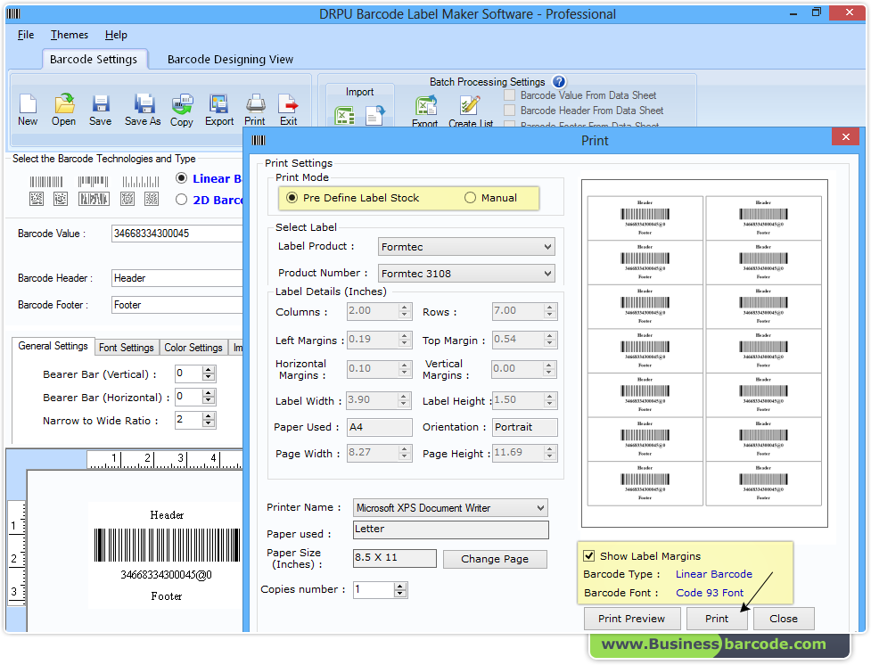Enable the Manual print mode radio button
Viewport: 871px width, 665px height.
pyautogui.click(x=470, y=197)
